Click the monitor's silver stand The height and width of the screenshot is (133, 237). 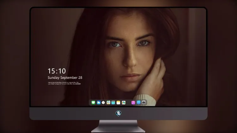pyautogui.click(x=118, y=126)
